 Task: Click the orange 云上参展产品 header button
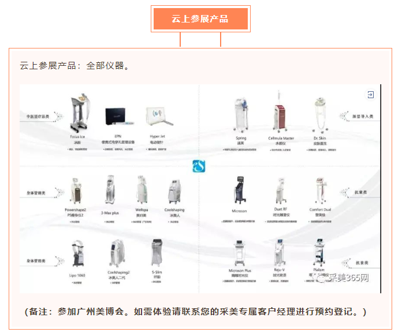coord(200,18)
